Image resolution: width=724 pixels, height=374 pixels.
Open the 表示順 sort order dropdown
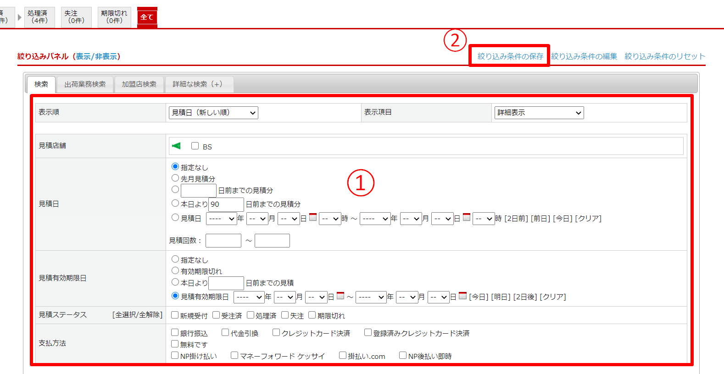coord(213,113)
